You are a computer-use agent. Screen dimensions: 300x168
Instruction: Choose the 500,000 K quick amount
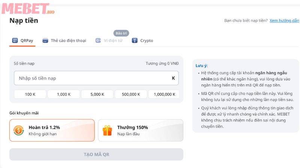click(x=131, y=94)
